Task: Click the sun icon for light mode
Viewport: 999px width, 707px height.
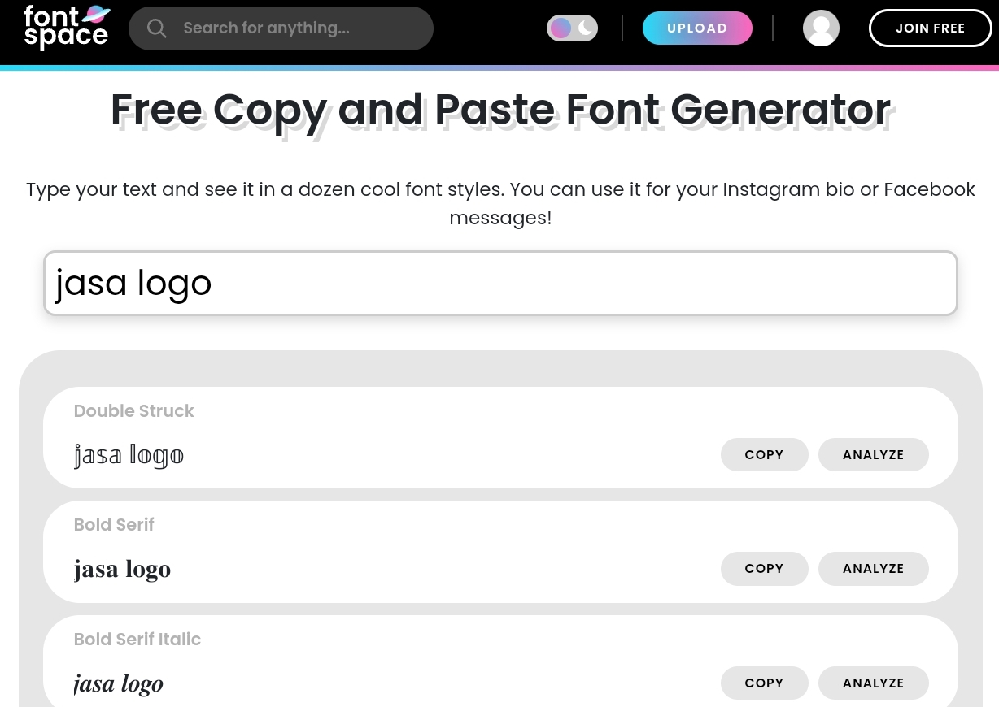Action: pyautogui.click(x=561, y=28)
